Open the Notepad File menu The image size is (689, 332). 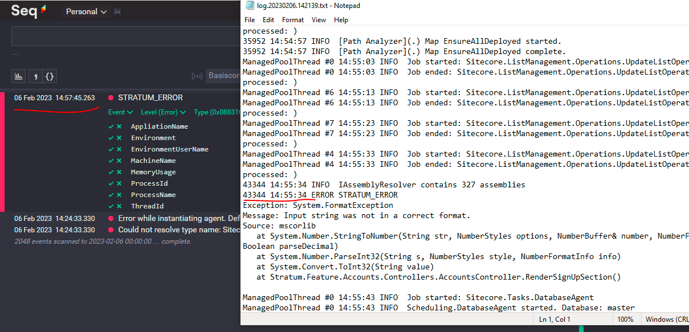click(x=250, y=20)
